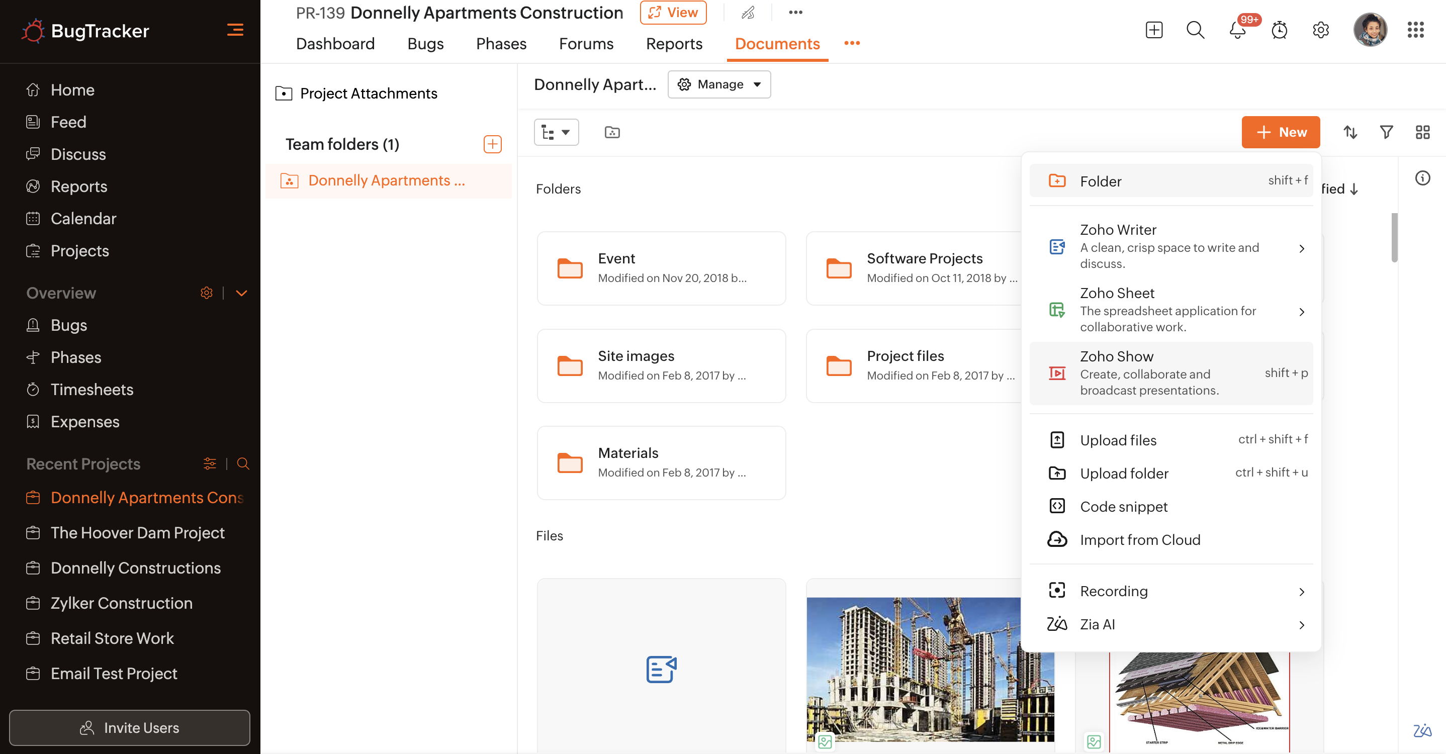Screen dimensions: 1446x754
Task: Toggle the sidebar hamburger menu
Action: coord(235,30)
